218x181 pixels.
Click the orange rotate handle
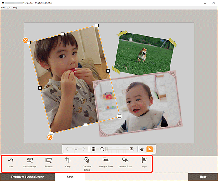(50, 137)
